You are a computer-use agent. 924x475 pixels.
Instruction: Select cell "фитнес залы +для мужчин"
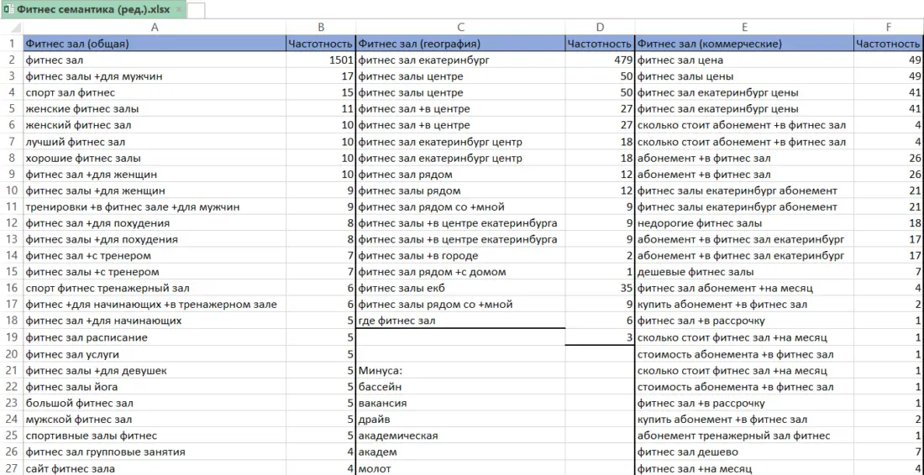coord(155,76)
